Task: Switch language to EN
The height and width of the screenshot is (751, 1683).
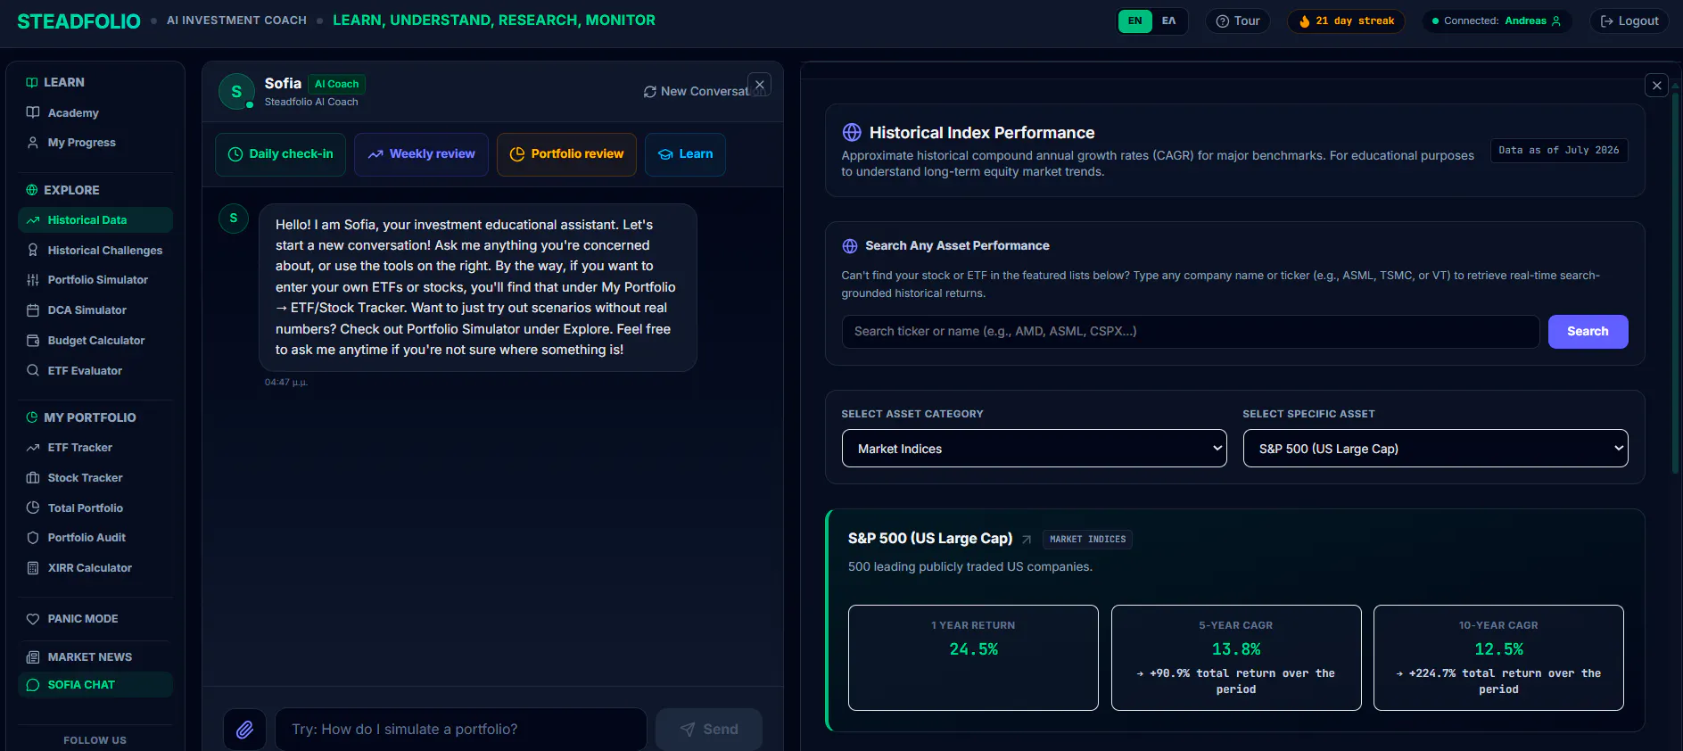Action: [1134, 21]
